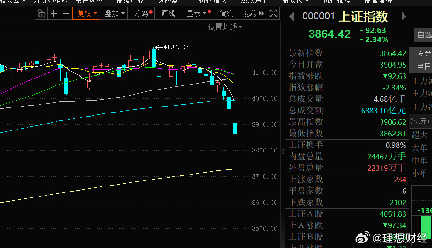This screenshot has width=432, height=248.
Task: Click 上涨家数 value 234
Action: [x=400, y=180]
